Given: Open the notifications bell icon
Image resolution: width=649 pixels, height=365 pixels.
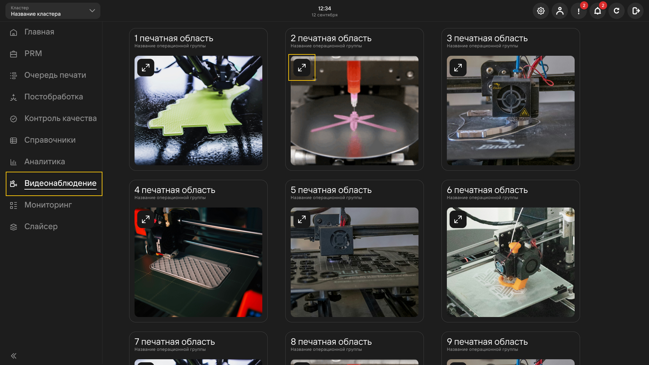Looking at the screenshot, I should (x=598, y=11).
